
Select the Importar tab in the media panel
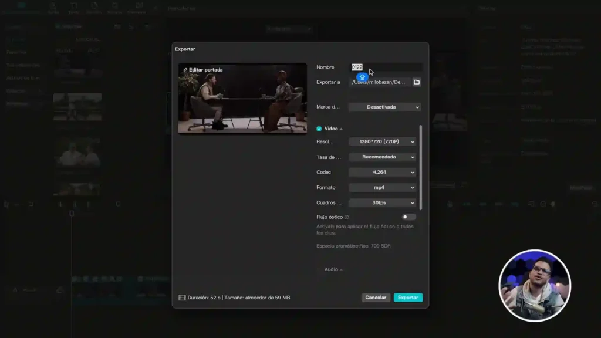click(x=70, y=26)
